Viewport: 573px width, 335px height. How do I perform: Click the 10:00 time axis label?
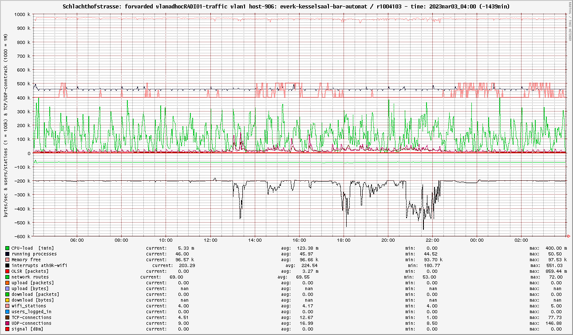click(x=166, y=240)
